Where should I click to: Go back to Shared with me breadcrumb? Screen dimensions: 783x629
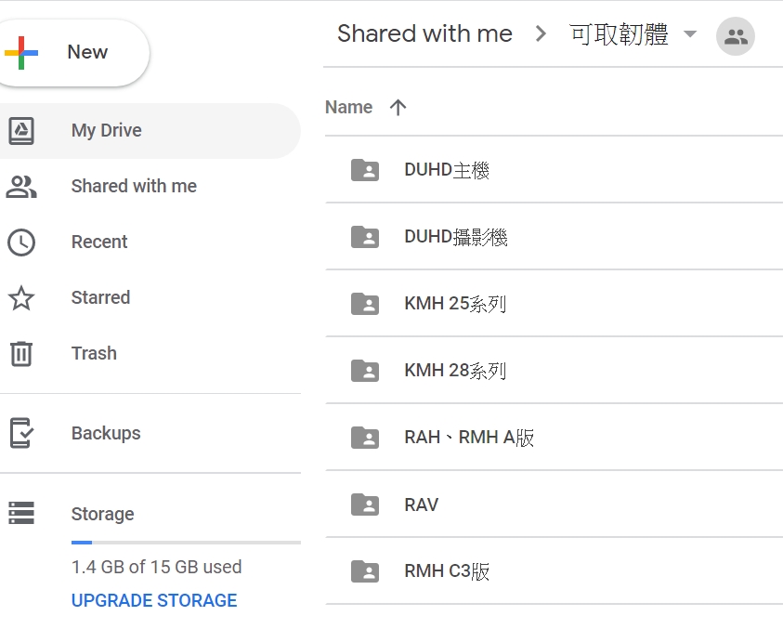(x=425, y=34)
